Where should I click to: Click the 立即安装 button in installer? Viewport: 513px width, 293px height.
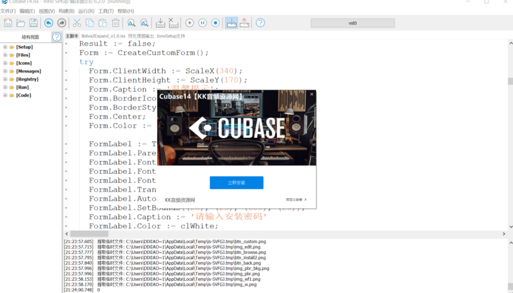237,183
